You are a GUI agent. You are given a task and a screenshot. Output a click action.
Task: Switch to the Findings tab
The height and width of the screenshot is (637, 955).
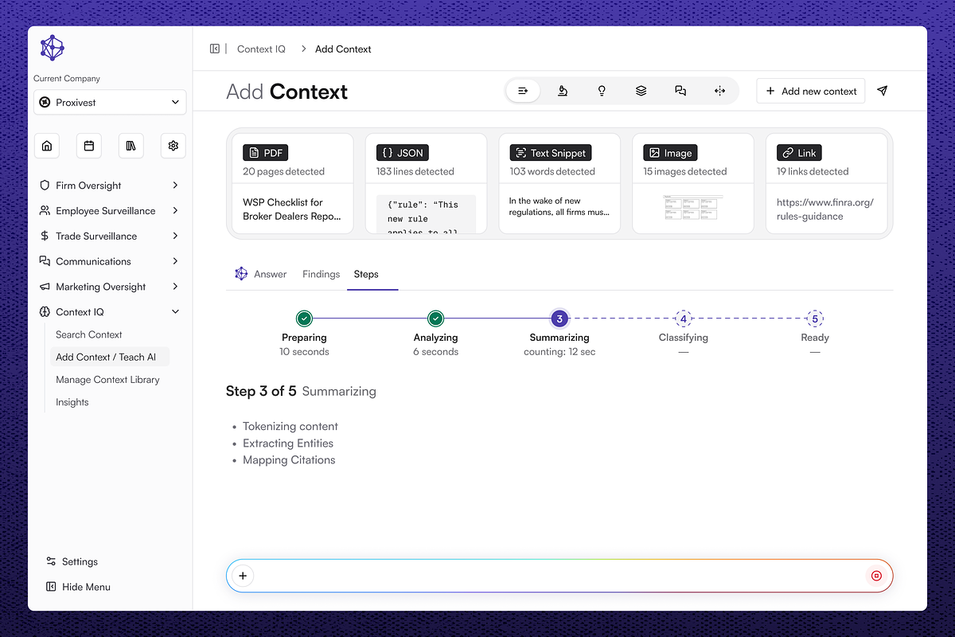click(x=321, y=274)
